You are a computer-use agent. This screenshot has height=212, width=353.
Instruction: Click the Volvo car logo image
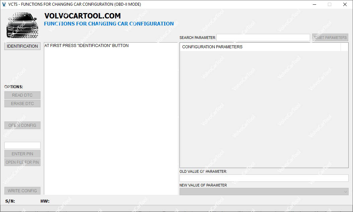[x=22, y=25]
